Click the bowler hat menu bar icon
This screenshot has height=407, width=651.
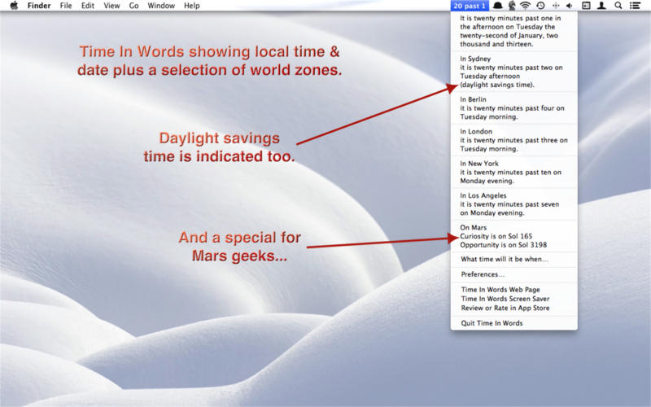pyautogui.click(x=497, y=6)
